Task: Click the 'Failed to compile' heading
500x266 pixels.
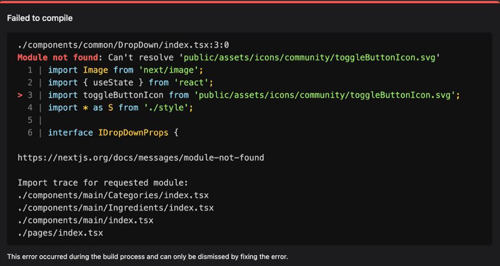Action: point(40,18)
